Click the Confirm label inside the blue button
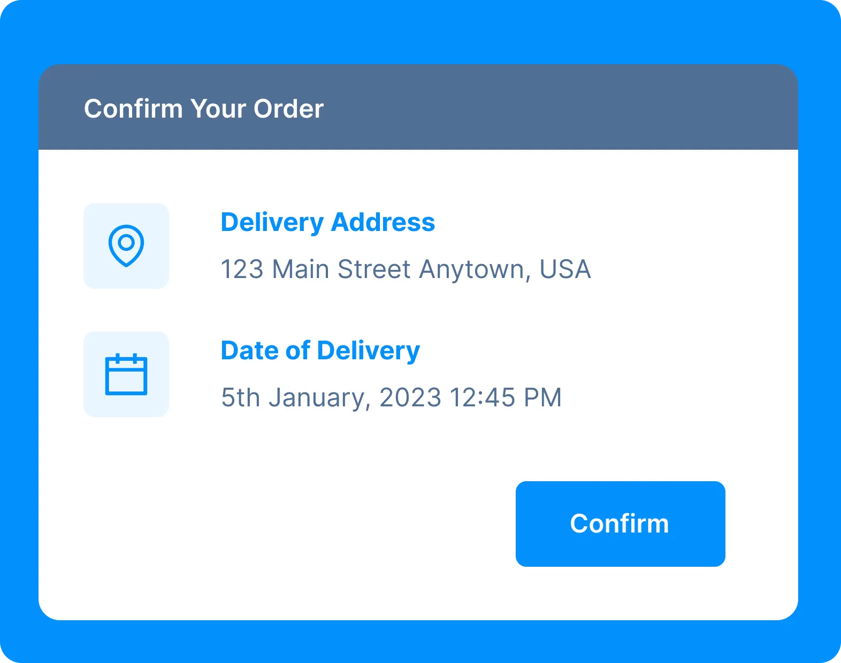Image resolution: width=841 pixels, height=663 pixels. 620,524
